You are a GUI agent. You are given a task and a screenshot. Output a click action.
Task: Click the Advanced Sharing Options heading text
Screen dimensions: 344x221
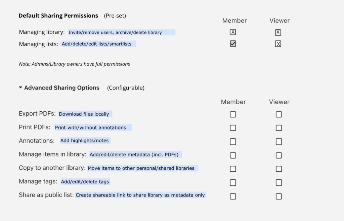pos(62,88)
